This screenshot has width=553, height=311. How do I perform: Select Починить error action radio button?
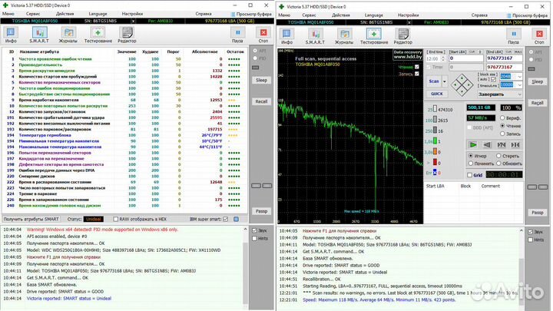click(x=470, y=163)
